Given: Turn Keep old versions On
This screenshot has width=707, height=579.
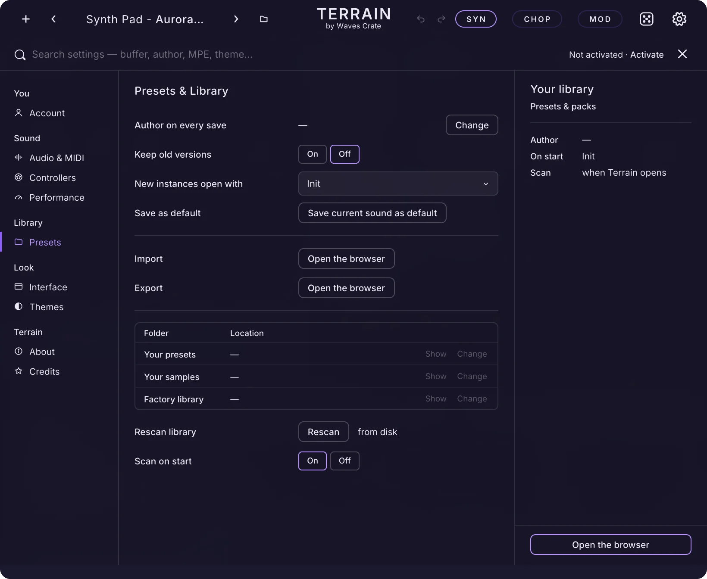Looking at the screenshot, I should (x=313, y=154).
